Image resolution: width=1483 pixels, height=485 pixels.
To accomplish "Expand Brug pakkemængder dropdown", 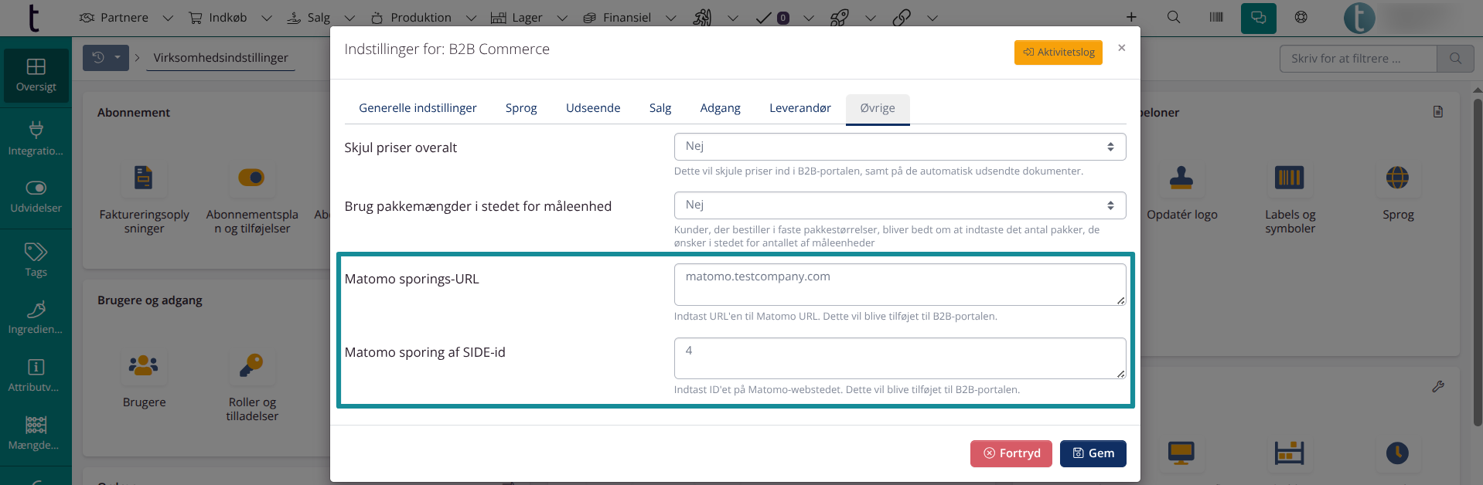I will pos(899,205).
